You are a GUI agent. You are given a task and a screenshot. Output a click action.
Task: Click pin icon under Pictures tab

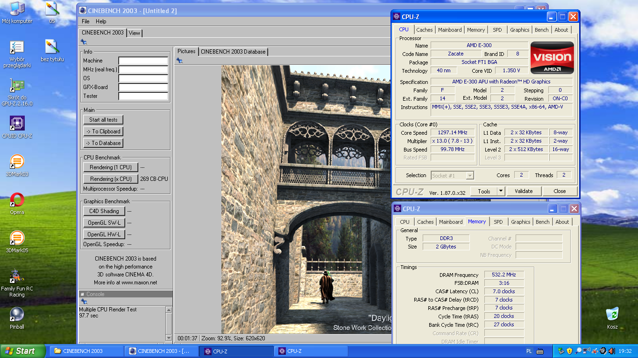179,60
